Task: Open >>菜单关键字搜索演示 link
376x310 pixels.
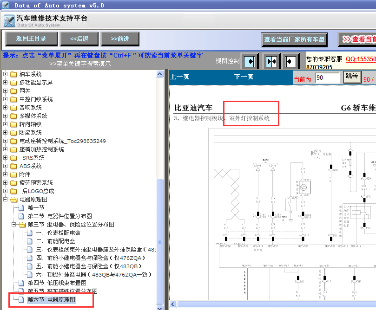Action: [x=80, y=64]
